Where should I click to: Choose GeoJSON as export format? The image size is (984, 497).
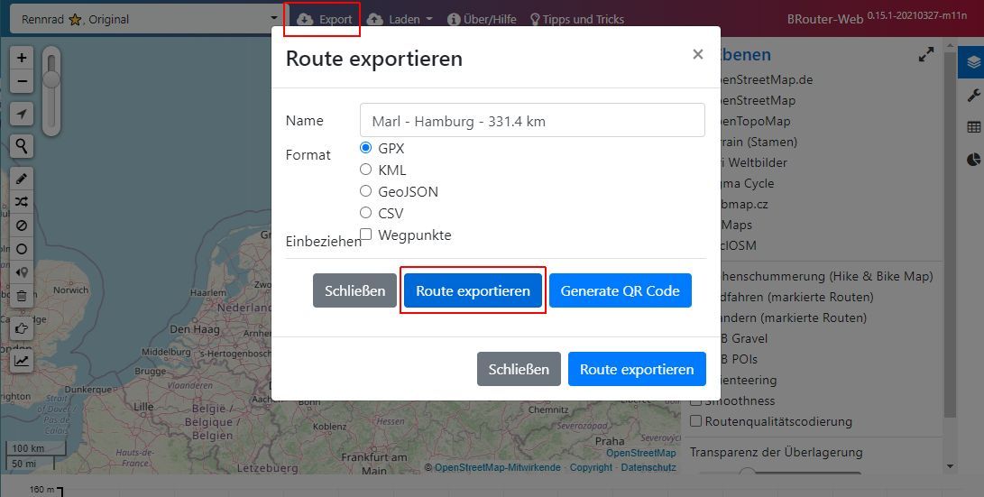tap(365, 191)
